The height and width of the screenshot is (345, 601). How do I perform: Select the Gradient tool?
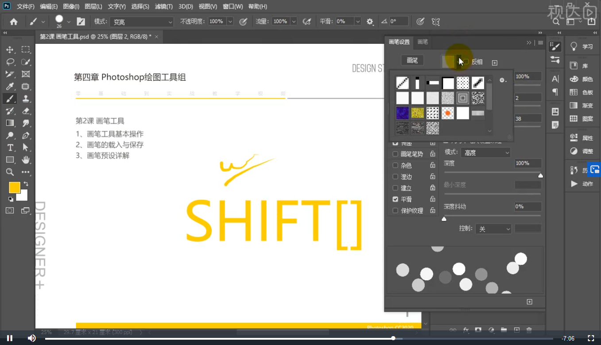pyautogui.click(x=10, y=123)
